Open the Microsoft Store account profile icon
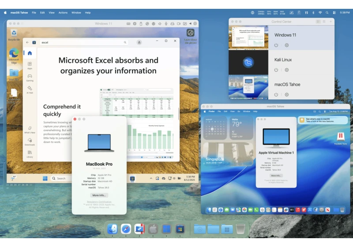 (139, 42)
